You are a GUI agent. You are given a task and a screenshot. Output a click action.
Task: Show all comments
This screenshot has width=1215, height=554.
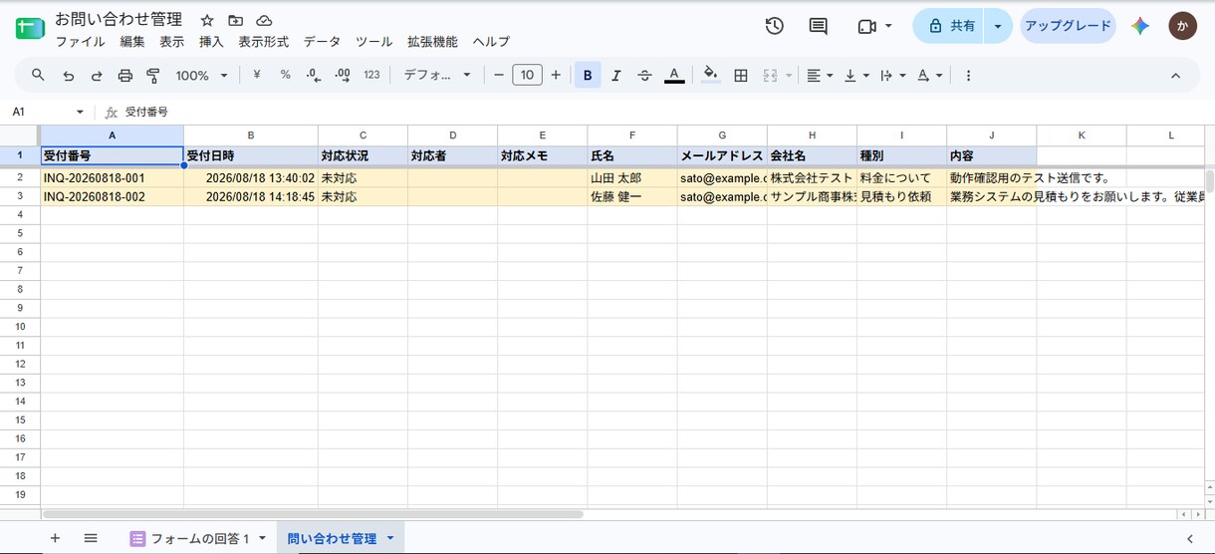click(x=819, y=26)
